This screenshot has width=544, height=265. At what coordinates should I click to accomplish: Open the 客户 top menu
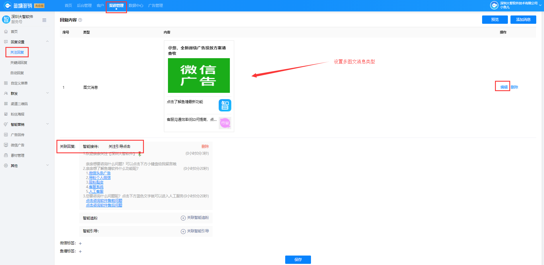coord(100,5)
